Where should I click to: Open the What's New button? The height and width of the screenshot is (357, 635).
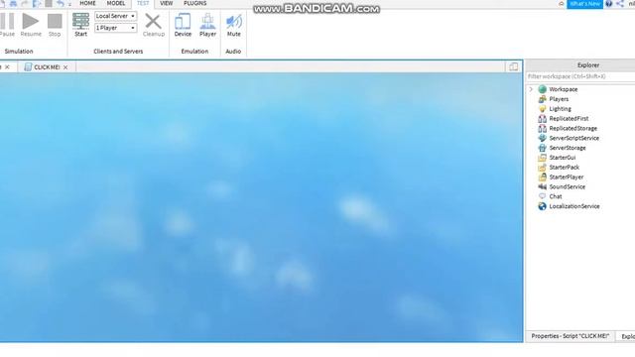tap(584, 4)
